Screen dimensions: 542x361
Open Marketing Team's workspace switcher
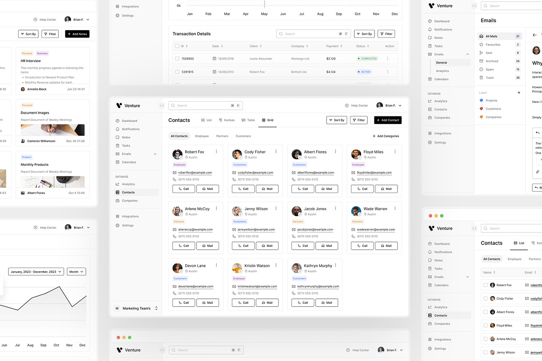tap(136, 308)
